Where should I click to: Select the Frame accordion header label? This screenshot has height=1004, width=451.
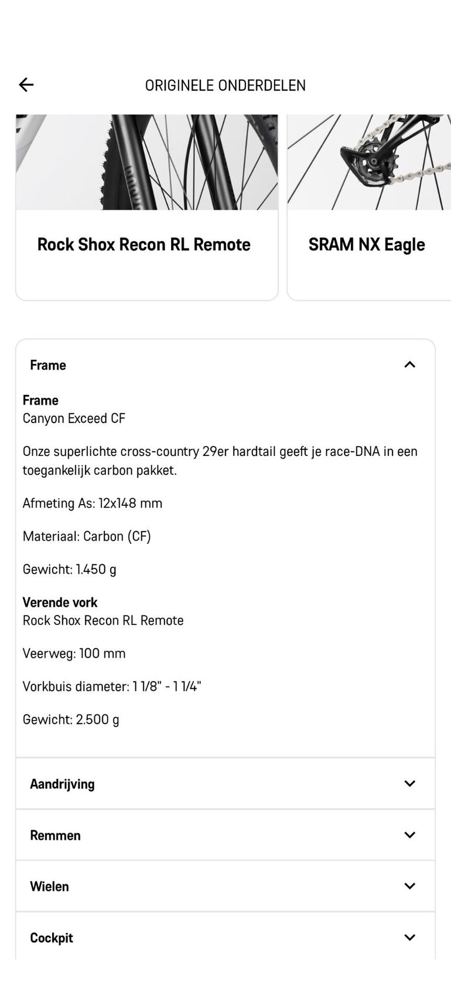point(48,365)
